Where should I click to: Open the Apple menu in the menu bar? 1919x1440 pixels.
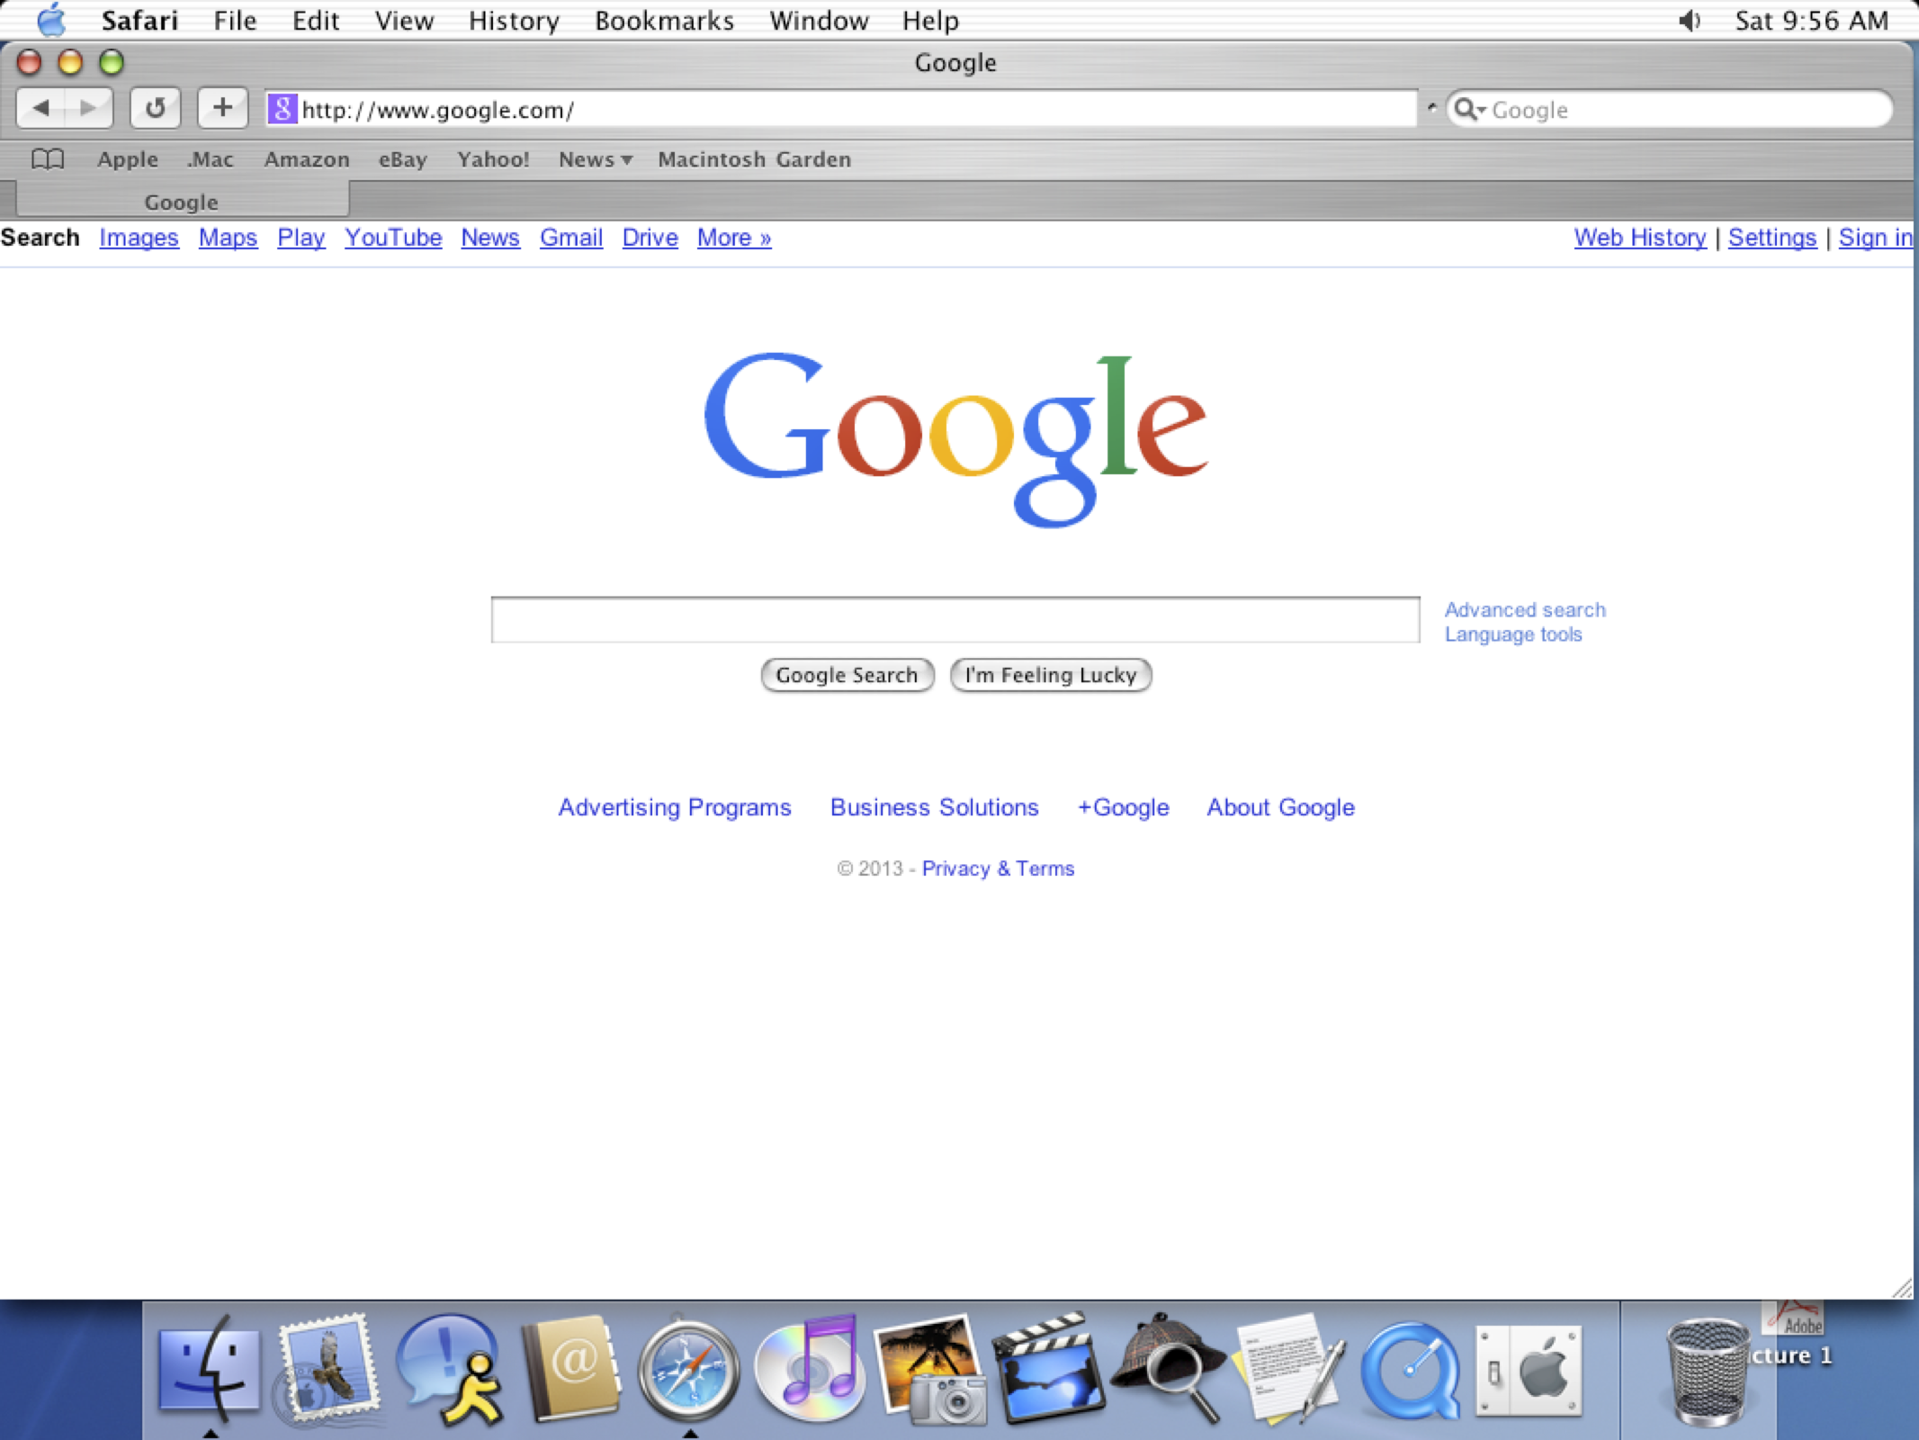coord(52,20)
